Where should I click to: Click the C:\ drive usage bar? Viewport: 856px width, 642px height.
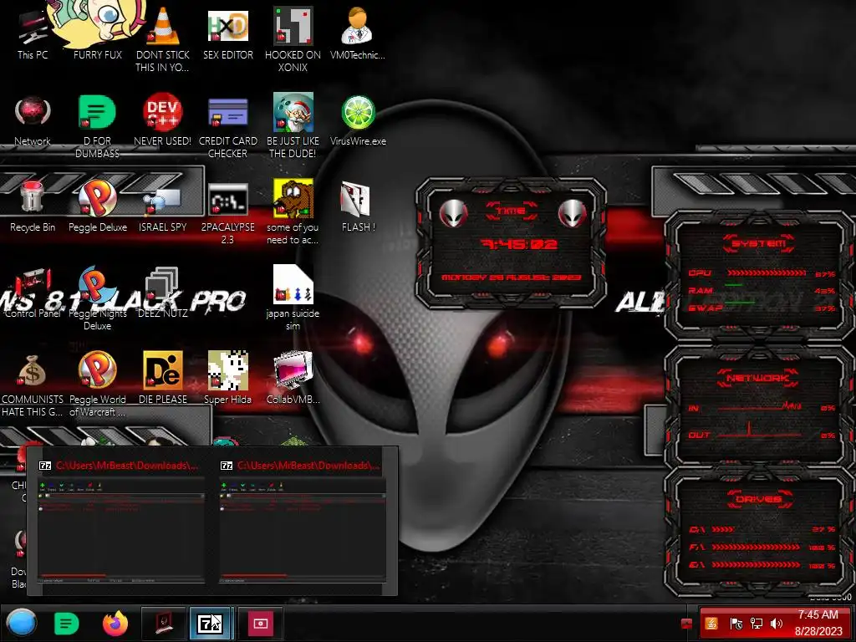(x=723, y=529)
